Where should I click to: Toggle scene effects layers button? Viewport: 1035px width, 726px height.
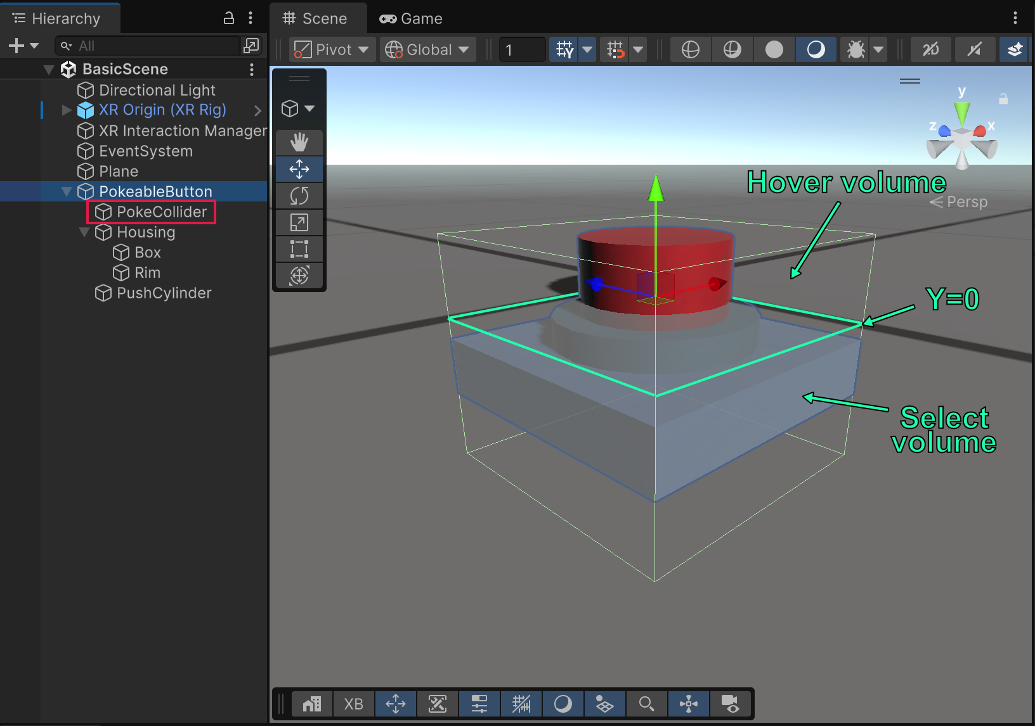(x=1015, y=49)
